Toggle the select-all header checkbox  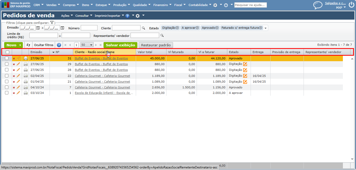tap(7, 52)
